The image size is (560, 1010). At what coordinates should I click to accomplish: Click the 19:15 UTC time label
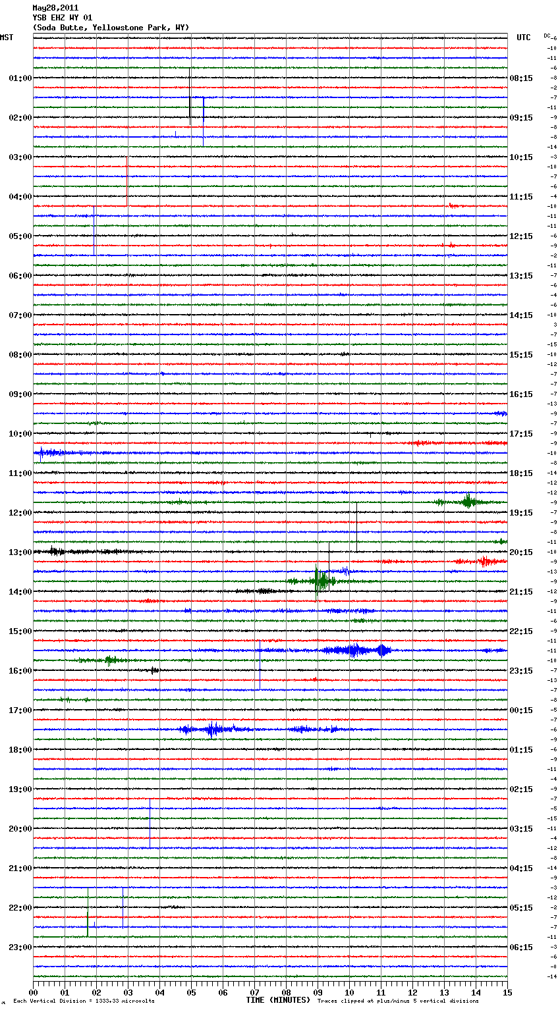pos(521,513)
